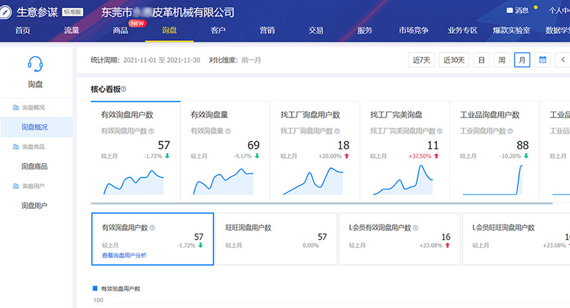Viewport: 570px width, 308px height.
Task: Click help icon beside 找工厂完美询盘用户数 subtitle
Action: coord(440,131)
